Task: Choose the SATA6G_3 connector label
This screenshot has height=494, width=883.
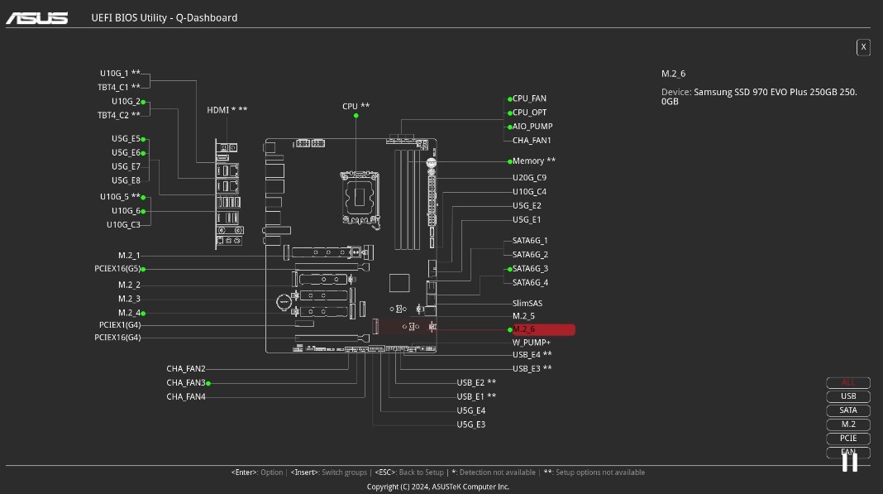Action: point(530,269)
